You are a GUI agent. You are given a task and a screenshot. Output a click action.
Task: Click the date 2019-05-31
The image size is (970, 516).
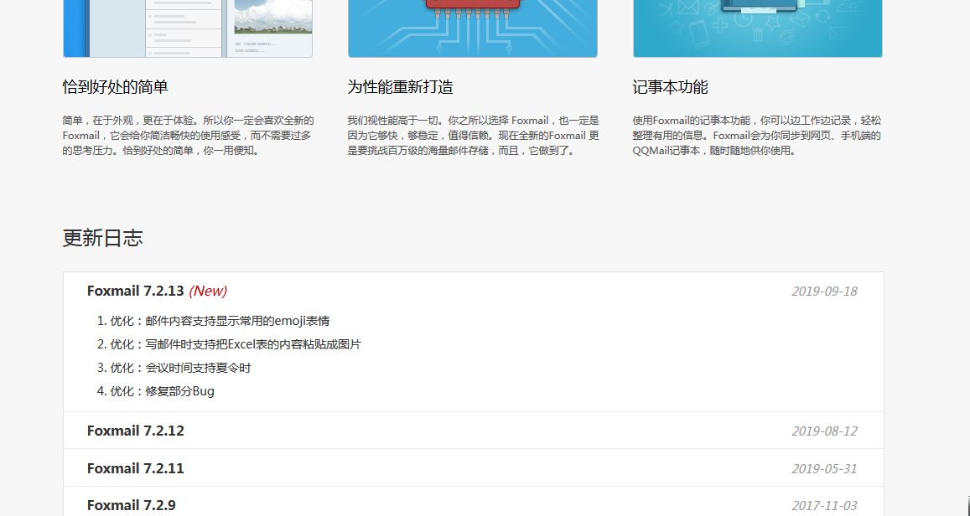click(x=824, y=469)
